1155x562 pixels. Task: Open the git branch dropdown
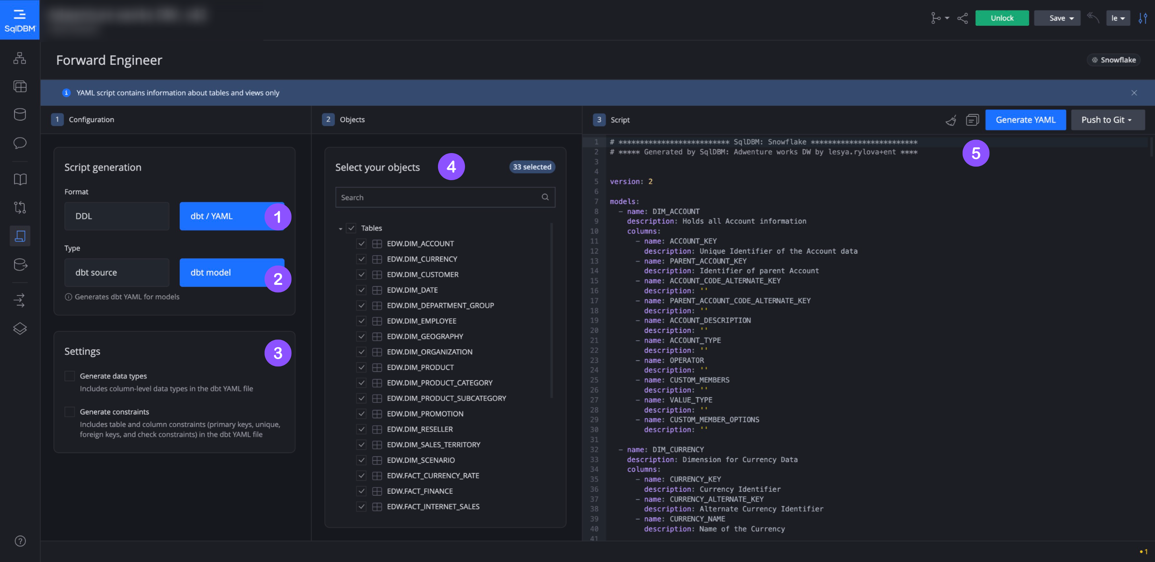(940, 18)
